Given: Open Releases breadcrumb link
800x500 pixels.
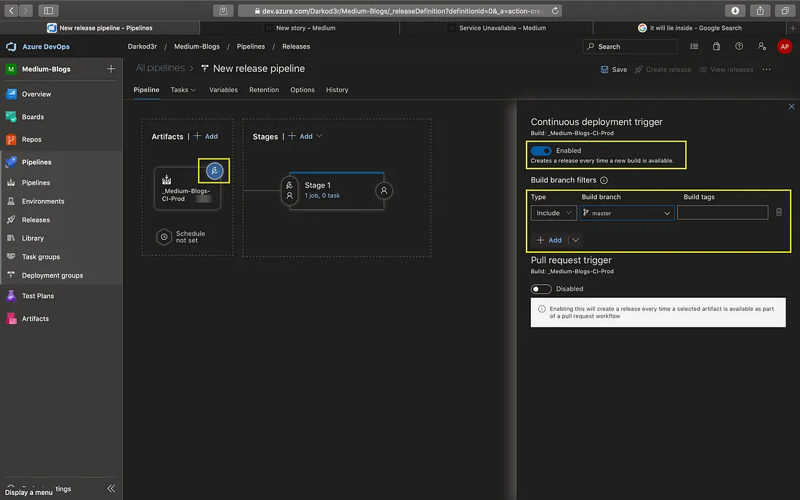Looking at the screenshot, I should pyautogui.click(x=296, y=47).
